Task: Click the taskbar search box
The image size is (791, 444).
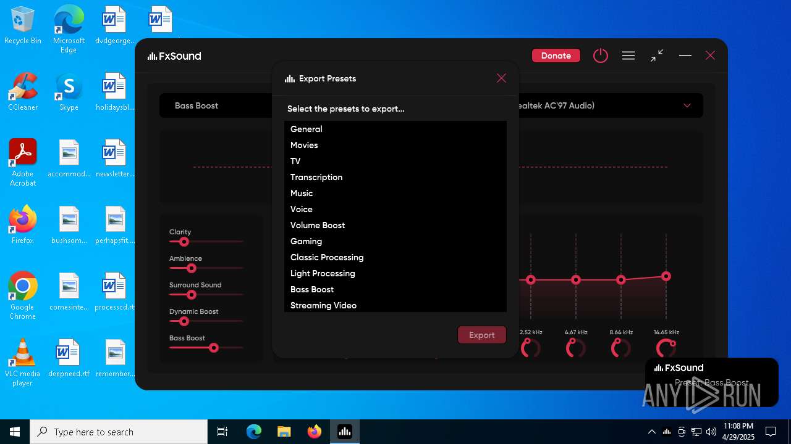Action: [119, 432]
